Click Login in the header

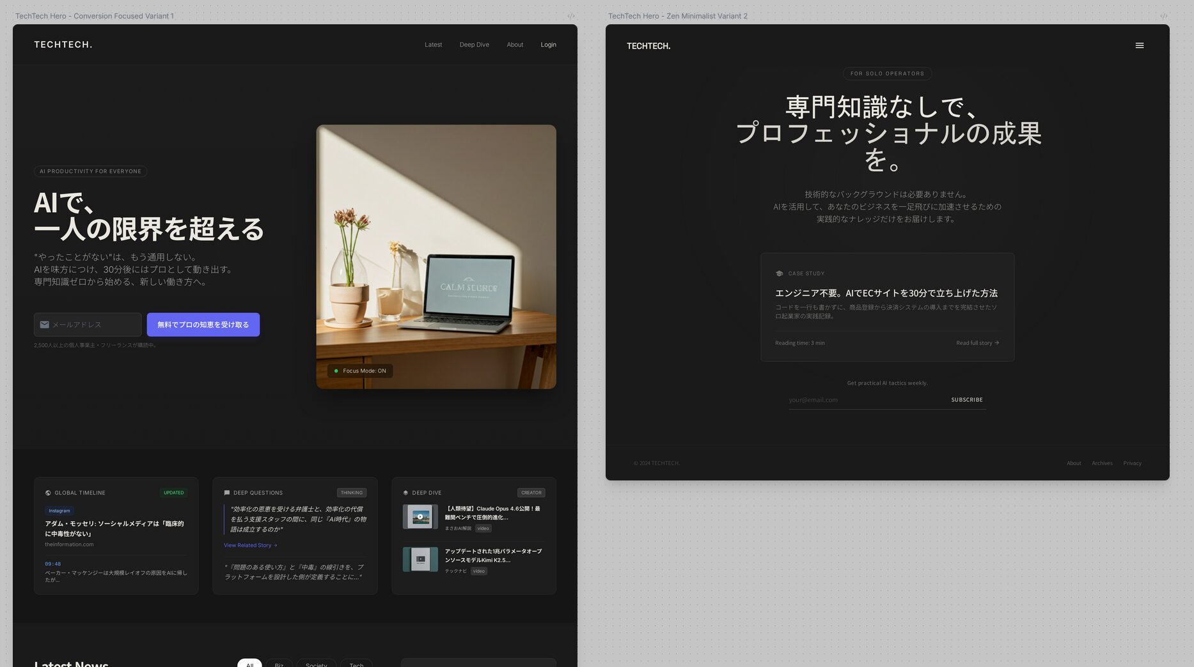click(x=548, y=45)
